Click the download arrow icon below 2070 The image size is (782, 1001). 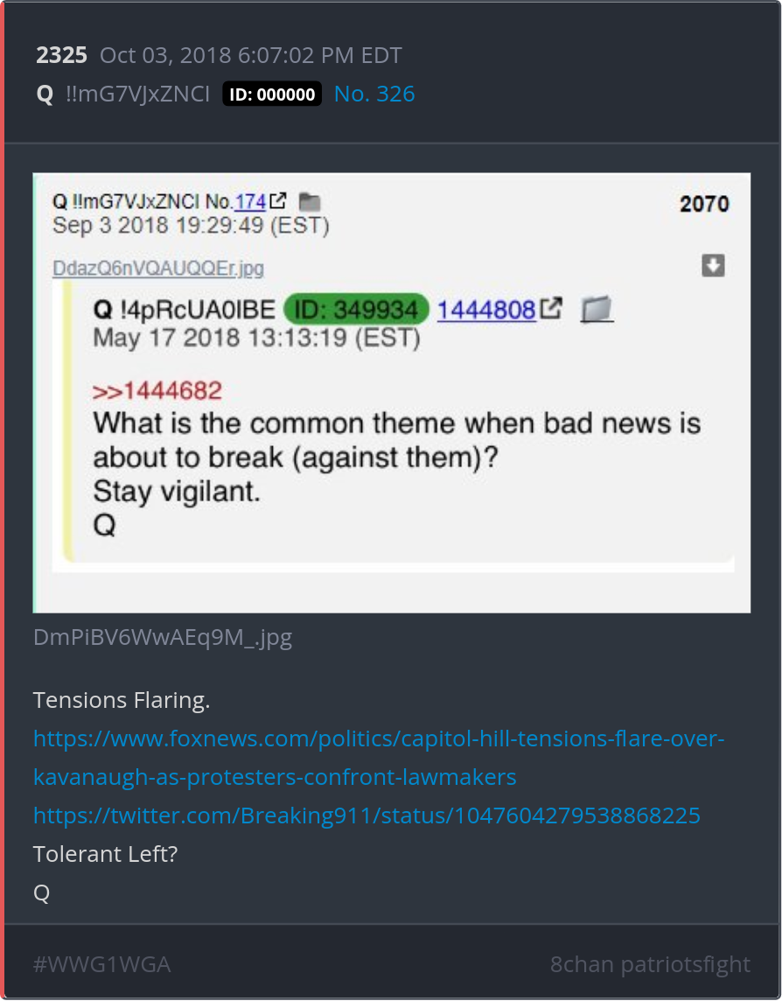[x=713, y=265]
